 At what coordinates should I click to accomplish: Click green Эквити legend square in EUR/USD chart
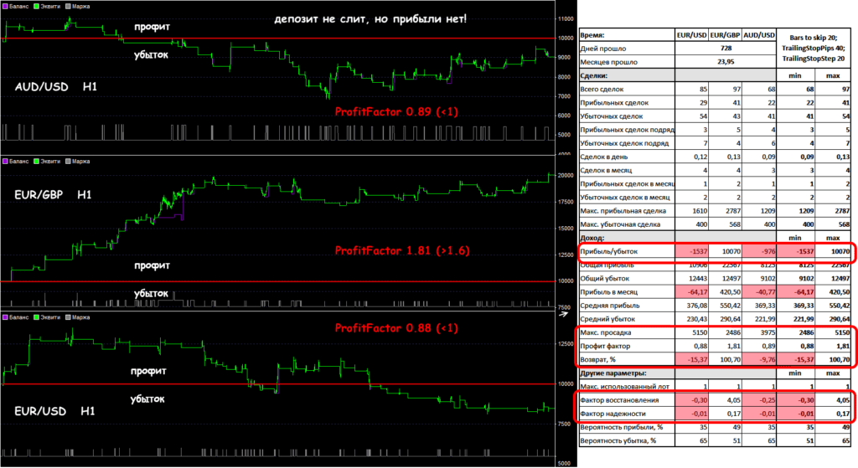coord(36,316)
